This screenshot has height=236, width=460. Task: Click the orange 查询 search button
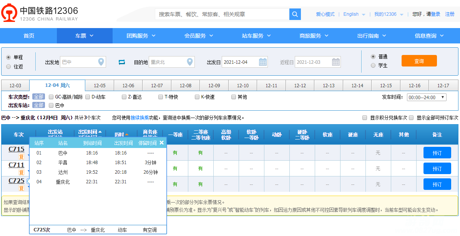(419, 61)
